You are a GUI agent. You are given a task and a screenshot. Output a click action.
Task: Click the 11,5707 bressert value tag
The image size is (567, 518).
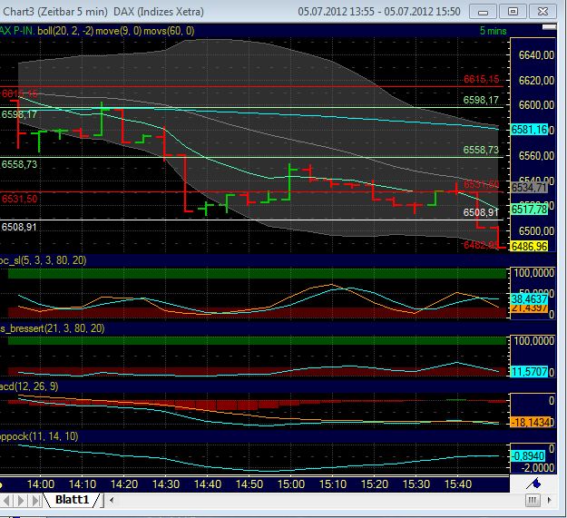point(529,371)
